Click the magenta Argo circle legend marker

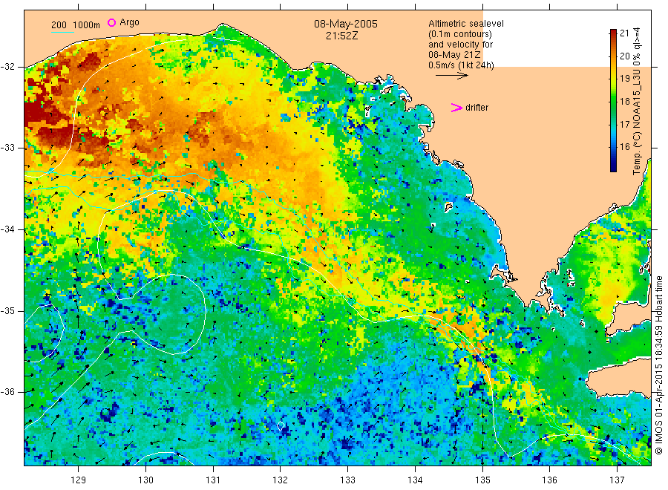coord(111,22)
